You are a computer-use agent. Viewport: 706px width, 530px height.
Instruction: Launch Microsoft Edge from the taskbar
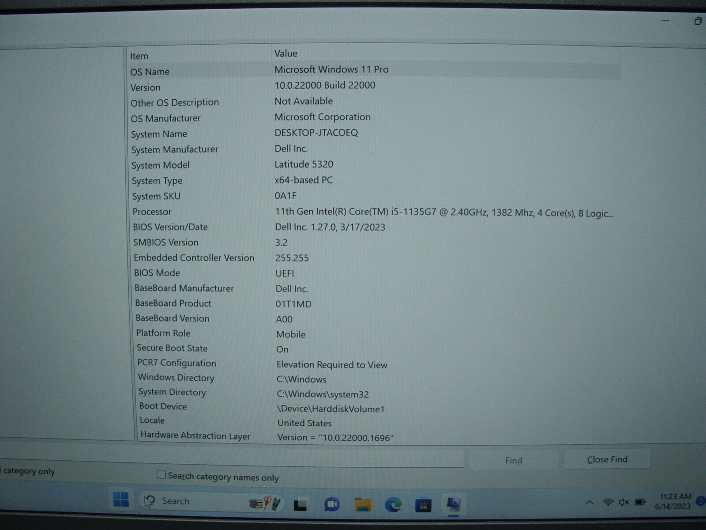393,504
